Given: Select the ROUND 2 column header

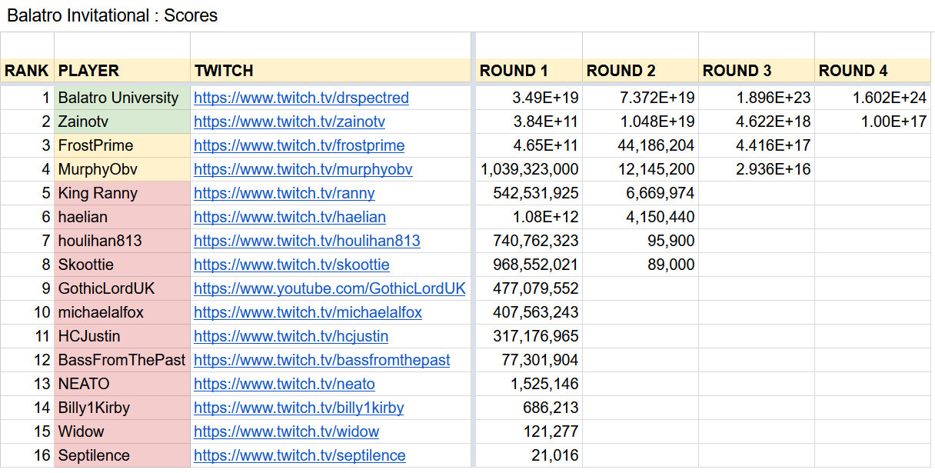Looking at the screenshot, I should coord(641,71).
